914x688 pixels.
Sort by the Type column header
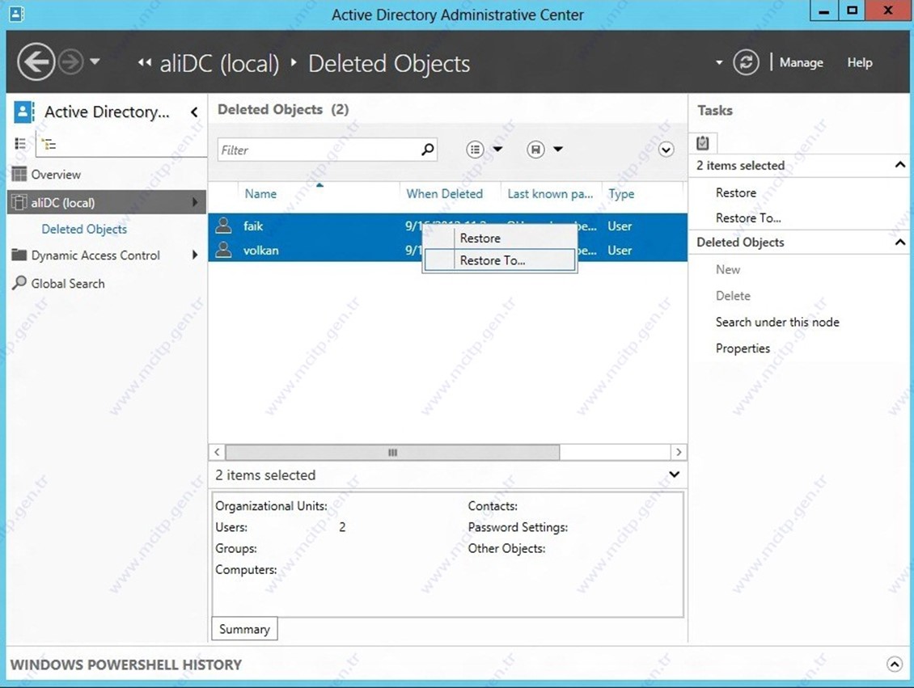[x=621, y=193]
